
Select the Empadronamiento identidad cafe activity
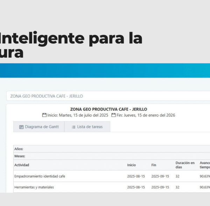click(40, 176)
